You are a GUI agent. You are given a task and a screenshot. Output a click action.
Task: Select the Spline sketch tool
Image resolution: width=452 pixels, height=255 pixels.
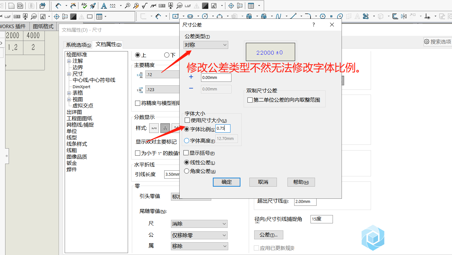[278, 16]
